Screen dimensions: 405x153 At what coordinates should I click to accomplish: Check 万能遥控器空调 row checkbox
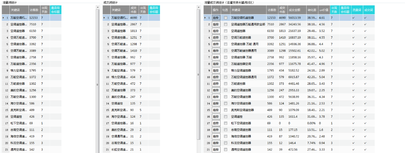(x=226, y=64)
